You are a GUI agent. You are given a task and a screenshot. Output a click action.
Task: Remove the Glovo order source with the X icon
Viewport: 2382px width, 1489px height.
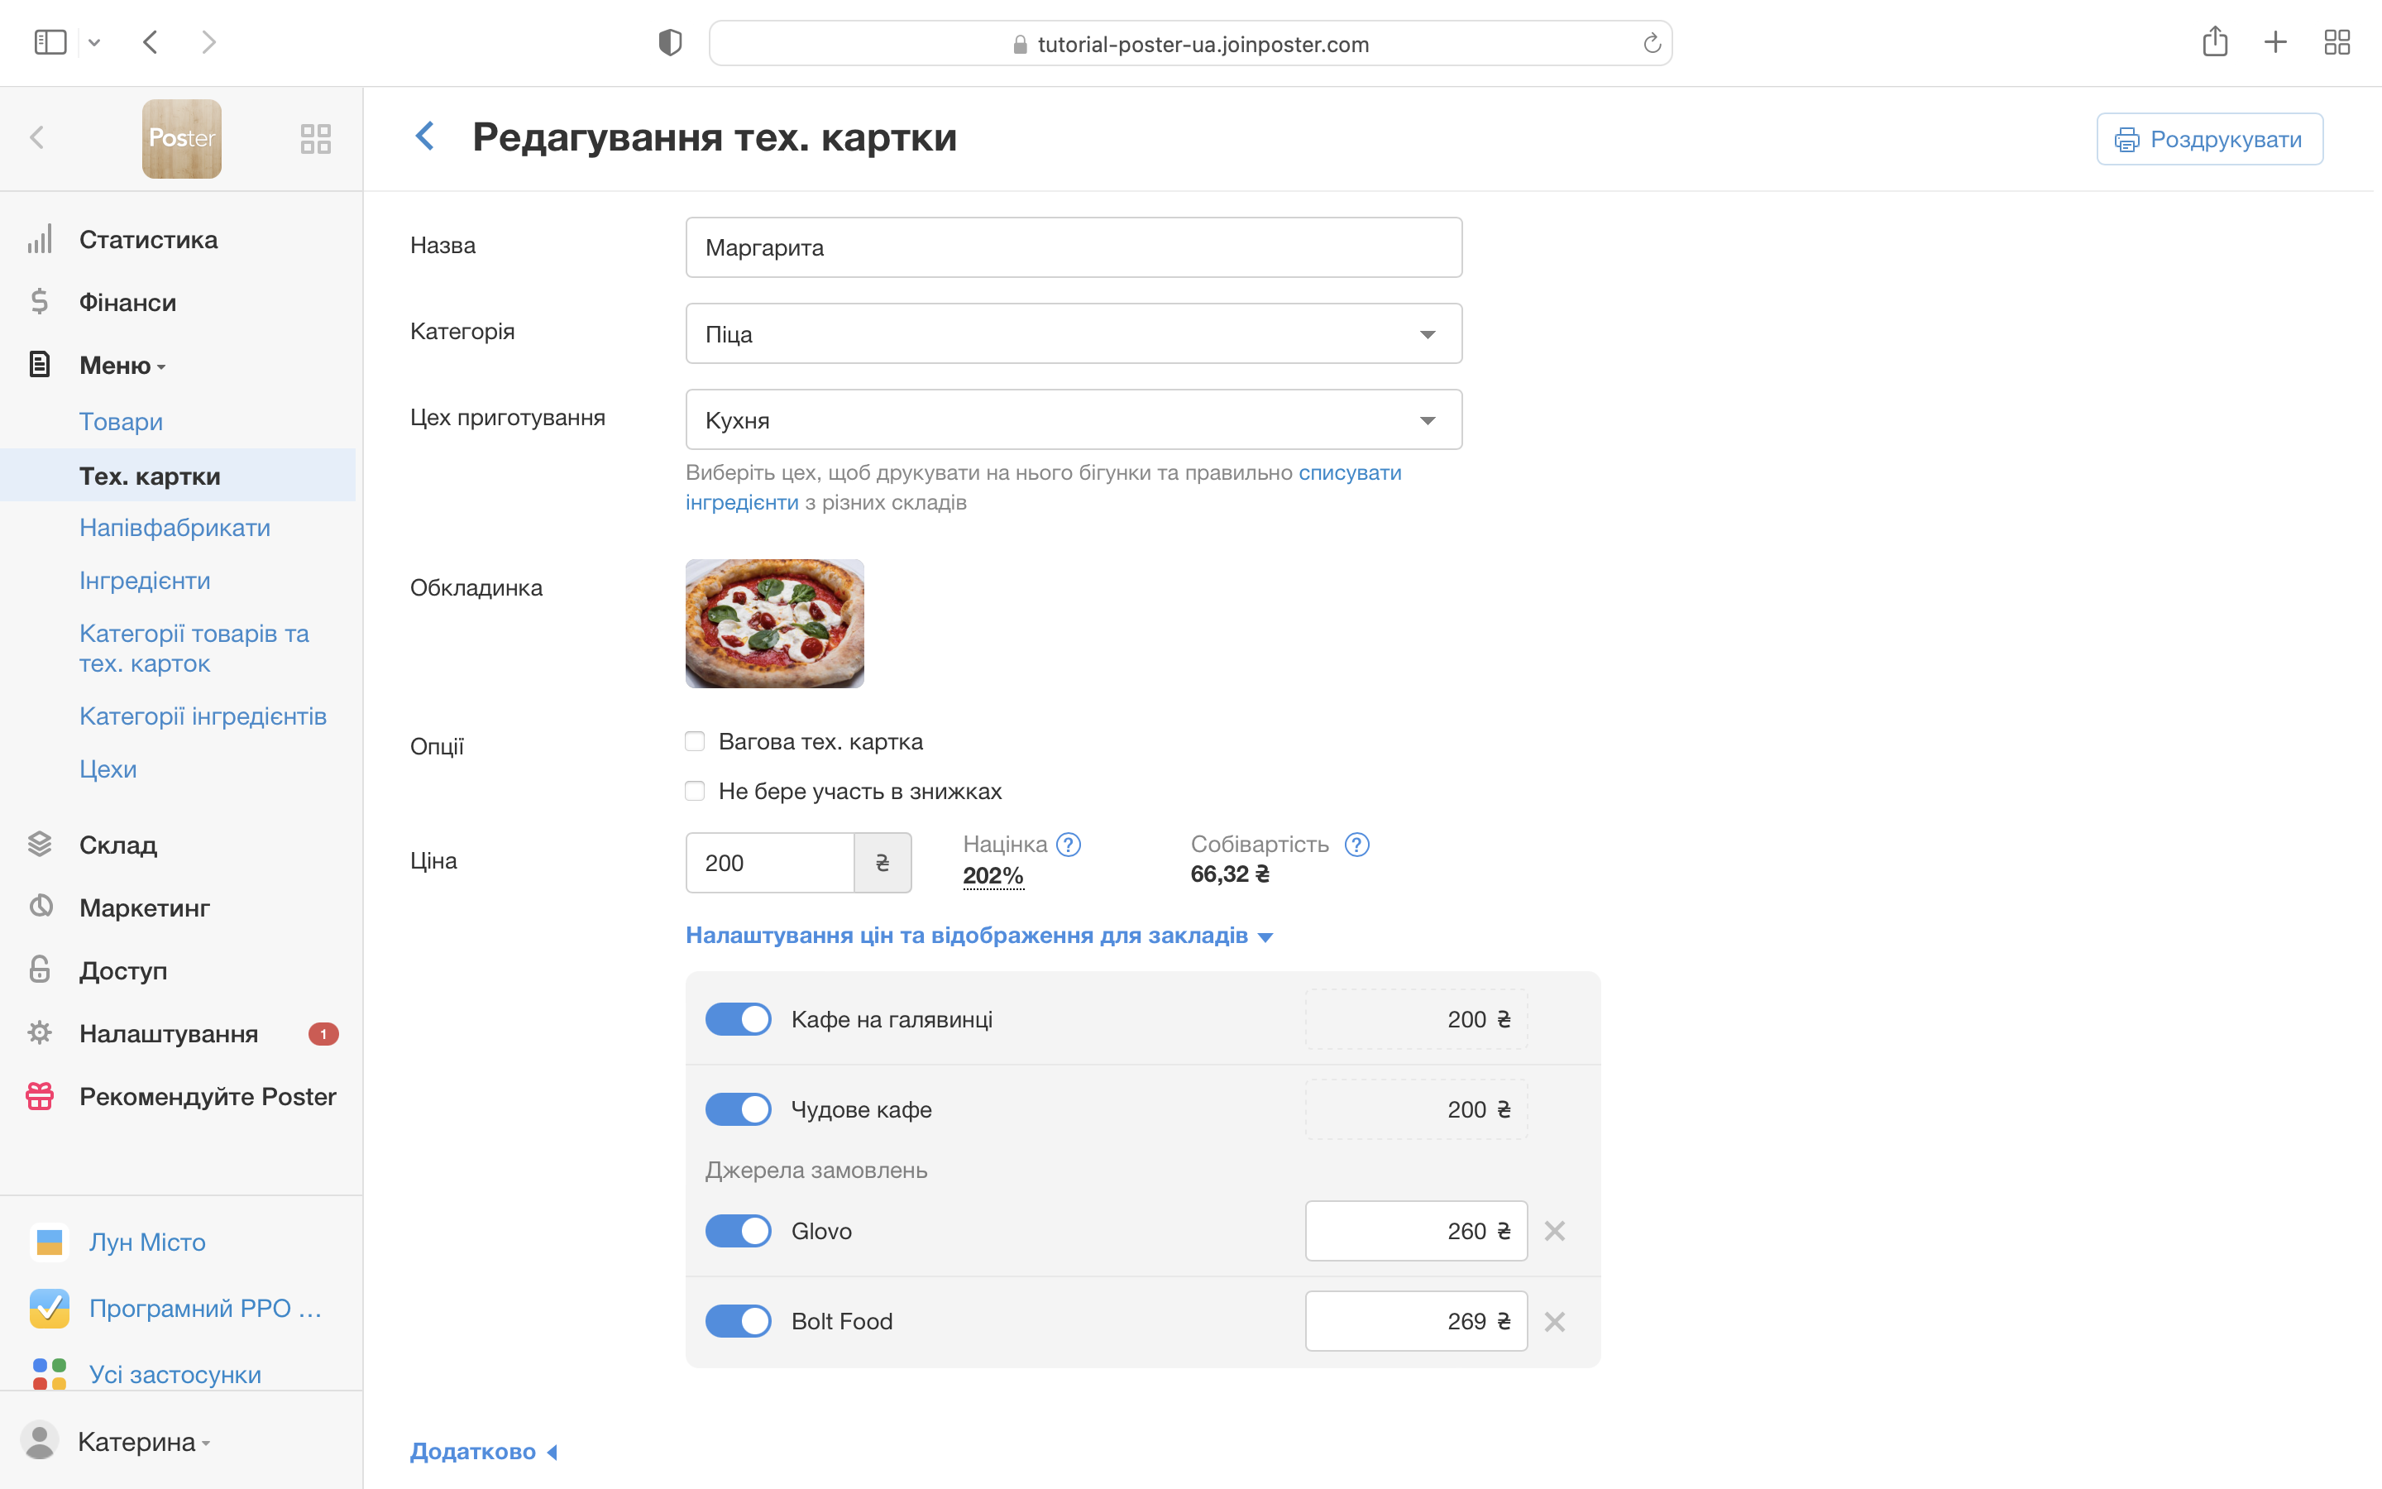click(x=1554, y=1231)
